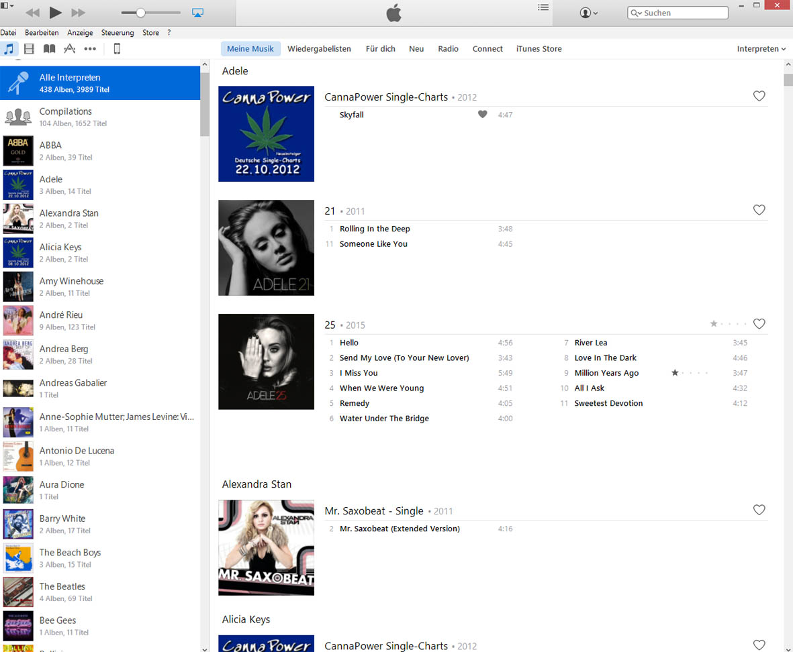Viewport: 793px width, 652px height.
Task: Click the Antonio De Lucena guitar thumbnail
Action: click(x=18, y=456)
